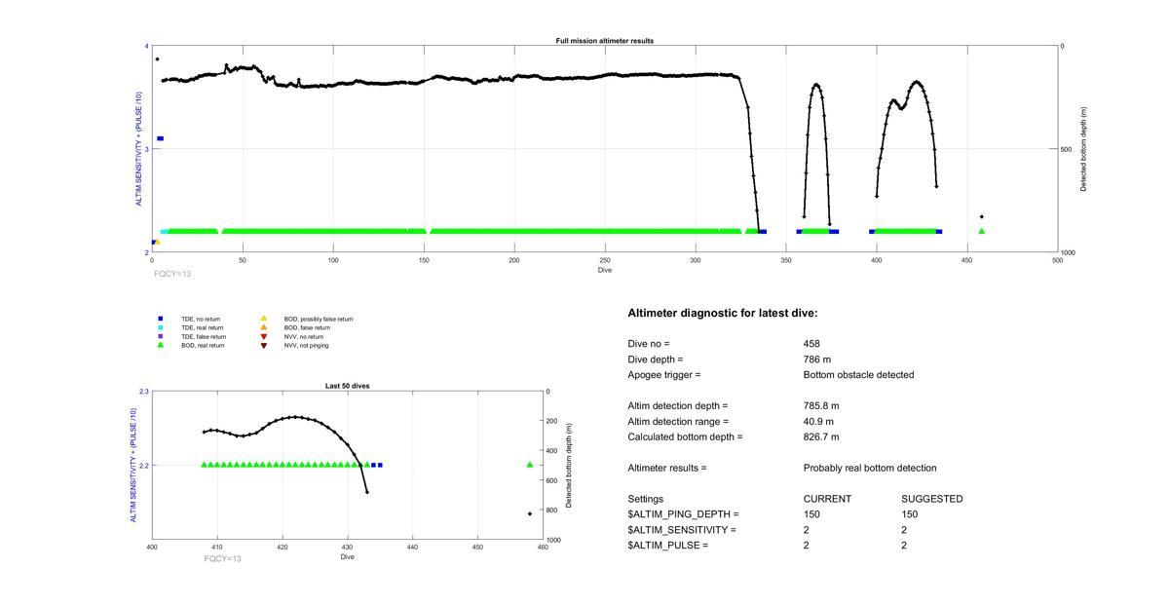Click the '$ALTIM_PULSE =' setting name
Image resolution: width=1169 pixels, height=606 pixels.
(667, 546)
